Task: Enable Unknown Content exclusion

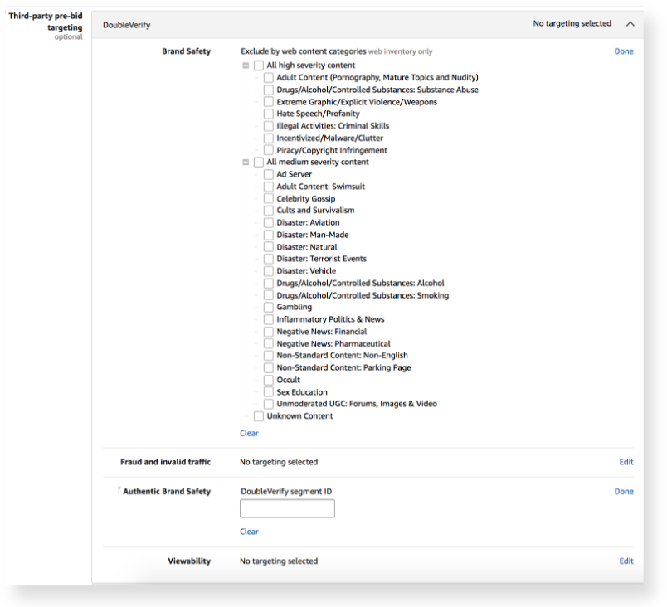Action: 259,416
